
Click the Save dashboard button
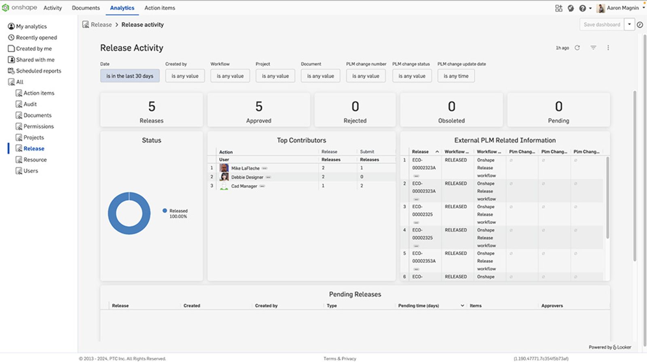pyautogui.click(x=603, y=24)
